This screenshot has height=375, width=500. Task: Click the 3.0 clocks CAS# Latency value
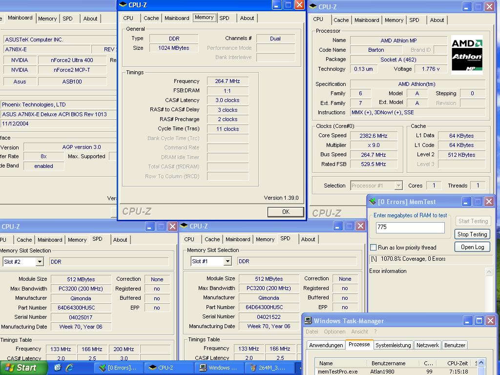coord(227,100)
